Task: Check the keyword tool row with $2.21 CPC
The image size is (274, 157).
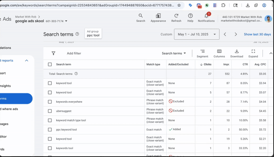Action: point(50,139)
